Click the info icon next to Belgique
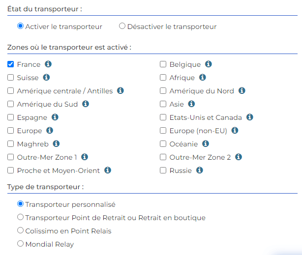The width and height of the screenshot is (302, 255). click(x=209, y=64)
